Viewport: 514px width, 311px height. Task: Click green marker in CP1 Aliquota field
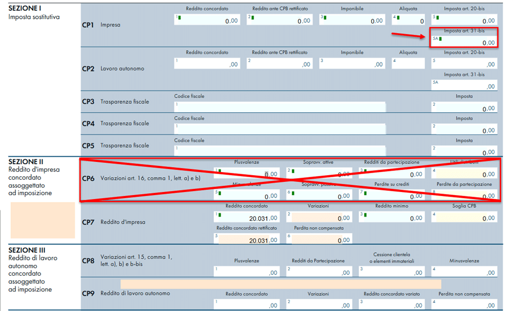click(398, 17)
